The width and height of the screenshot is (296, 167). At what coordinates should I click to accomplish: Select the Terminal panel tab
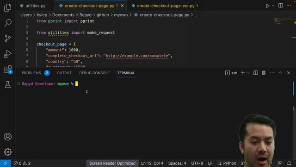click(126, 73)
